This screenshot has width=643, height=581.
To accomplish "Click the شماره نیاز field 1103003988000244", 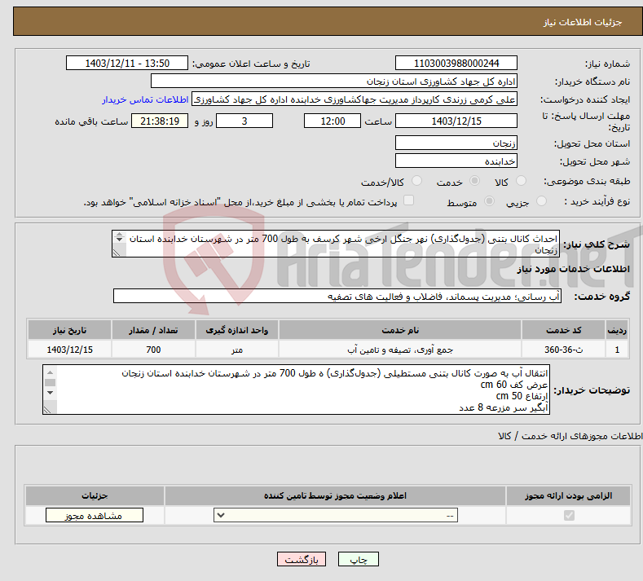I will [x=456, y=63].
